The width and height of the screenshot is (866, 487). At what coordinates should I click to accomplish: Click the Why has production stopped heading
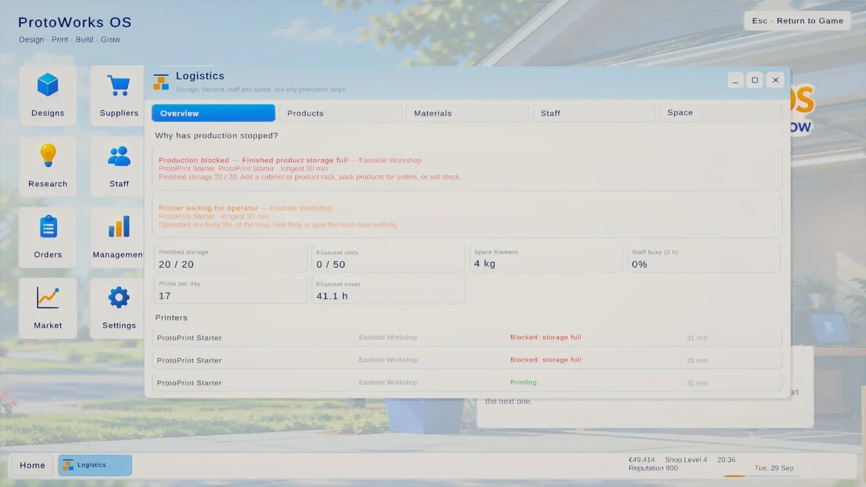click(216, 135)
